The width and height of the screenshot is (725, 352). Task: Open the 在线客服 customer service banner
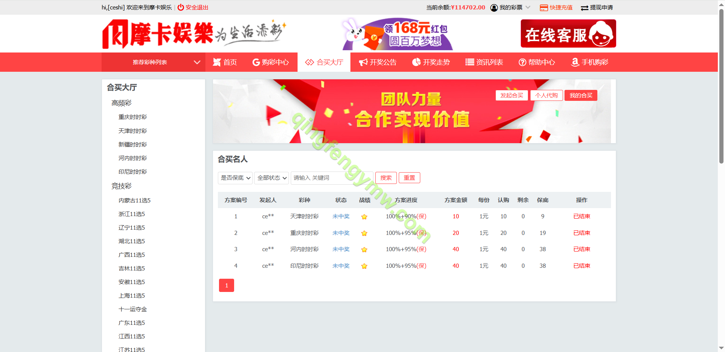[x=568, y=34]
